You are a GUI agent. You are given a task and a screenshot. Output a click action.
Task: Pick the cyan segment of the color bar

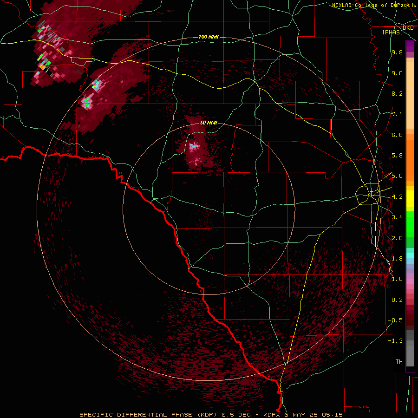tap(410, 255)
